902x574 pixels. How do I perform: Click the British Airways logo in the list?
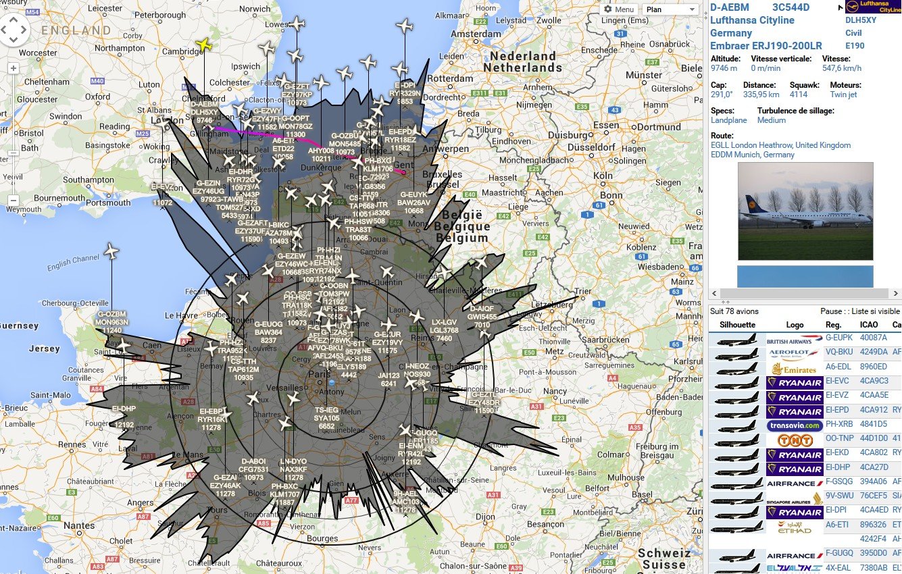point(795,341)
